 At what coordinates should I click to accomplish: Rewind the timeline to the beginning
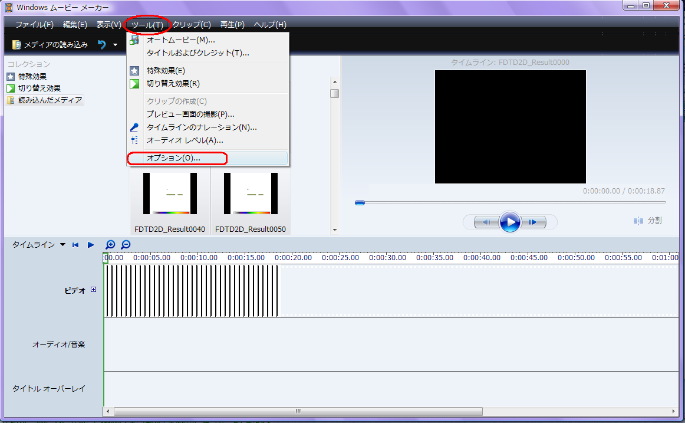pyautogui.click(x=75, y=245)
